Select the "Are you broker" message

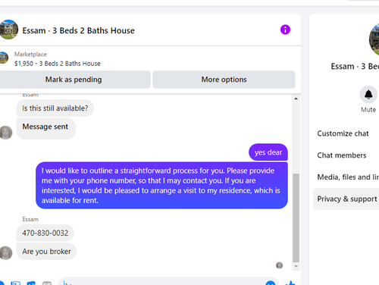click(x=46, y=252)
